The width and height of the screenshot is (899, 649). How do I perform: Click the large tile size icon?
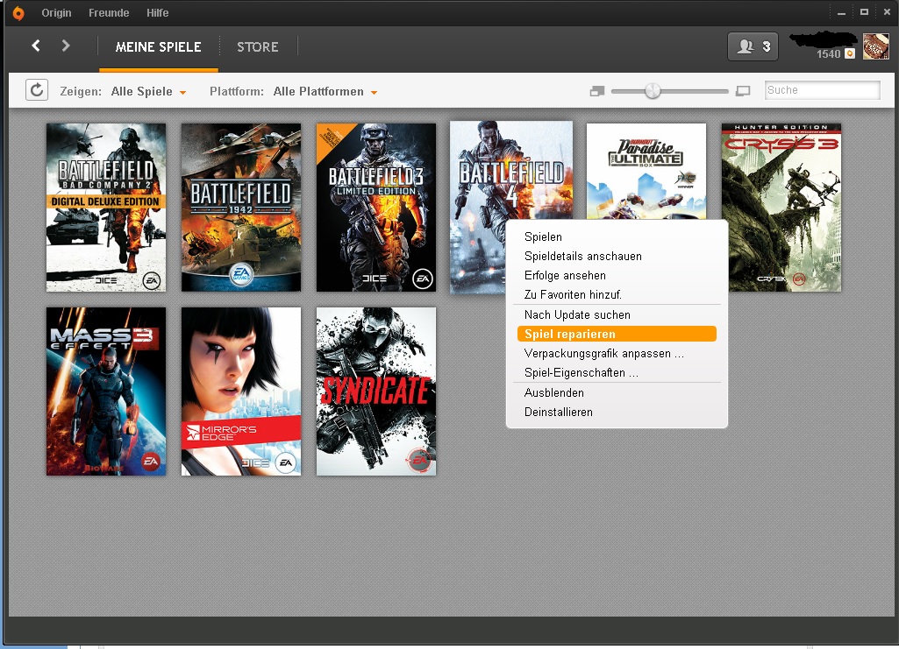[743, 91]
